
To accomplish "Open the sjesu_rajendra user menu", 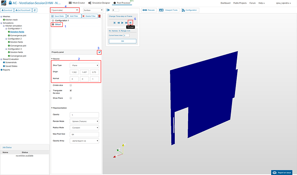I will (x=283, y=3).
